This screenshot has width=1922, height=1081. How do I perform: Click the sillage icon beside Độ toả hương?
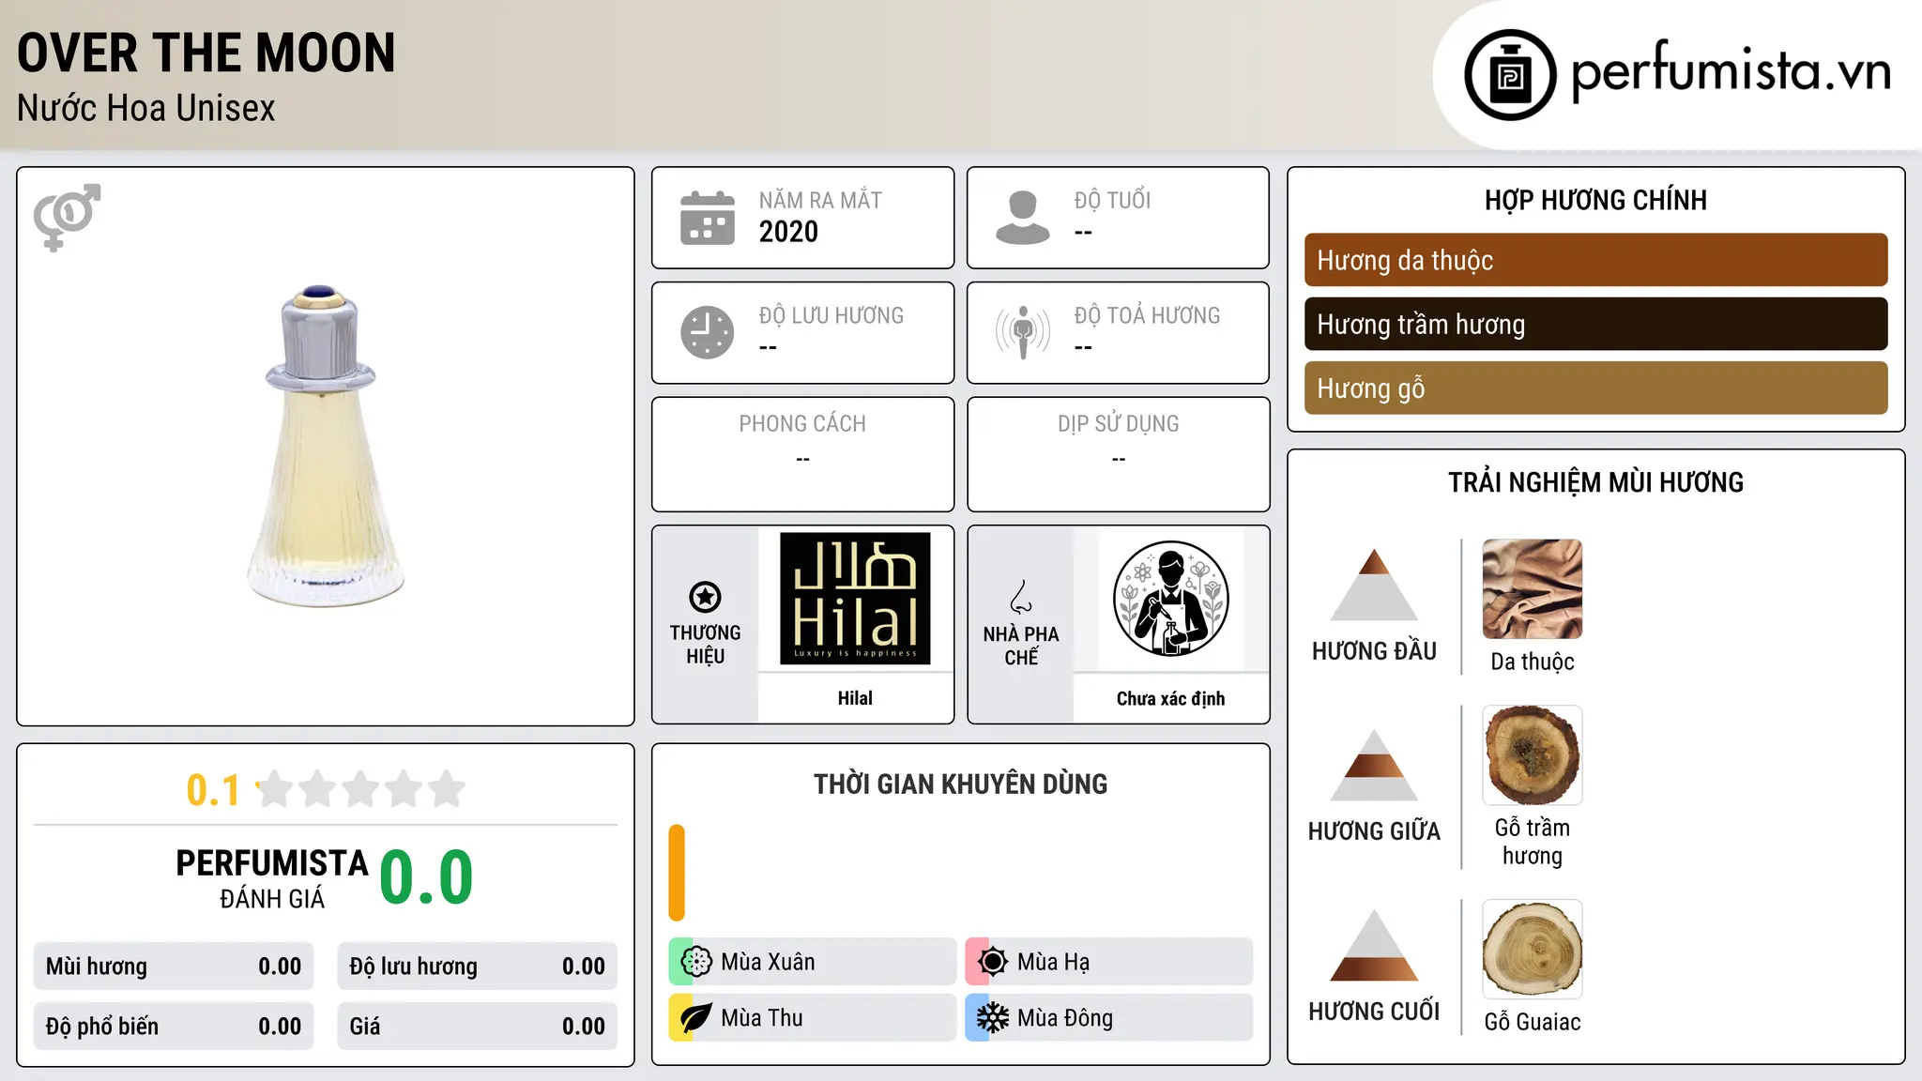pyautogui.click(x=1023, y=332)
